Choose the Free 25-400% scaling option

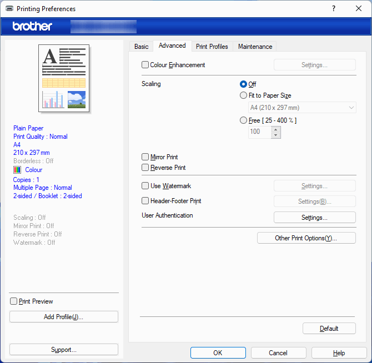243,120
